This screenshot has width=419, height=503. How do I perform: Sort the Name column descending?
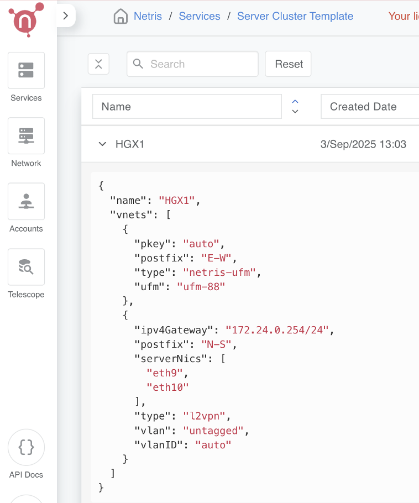[x=295, y=111]
